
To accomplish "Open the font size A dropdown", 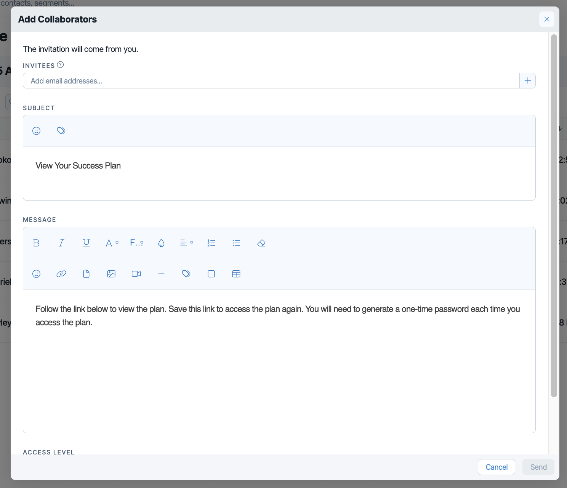I will pos(112,243).
